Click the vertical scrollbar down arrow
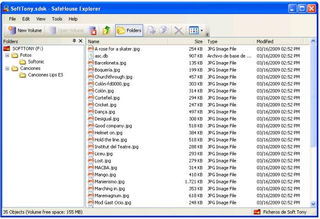This screenshot has height=219, width=320. (313, 204)
